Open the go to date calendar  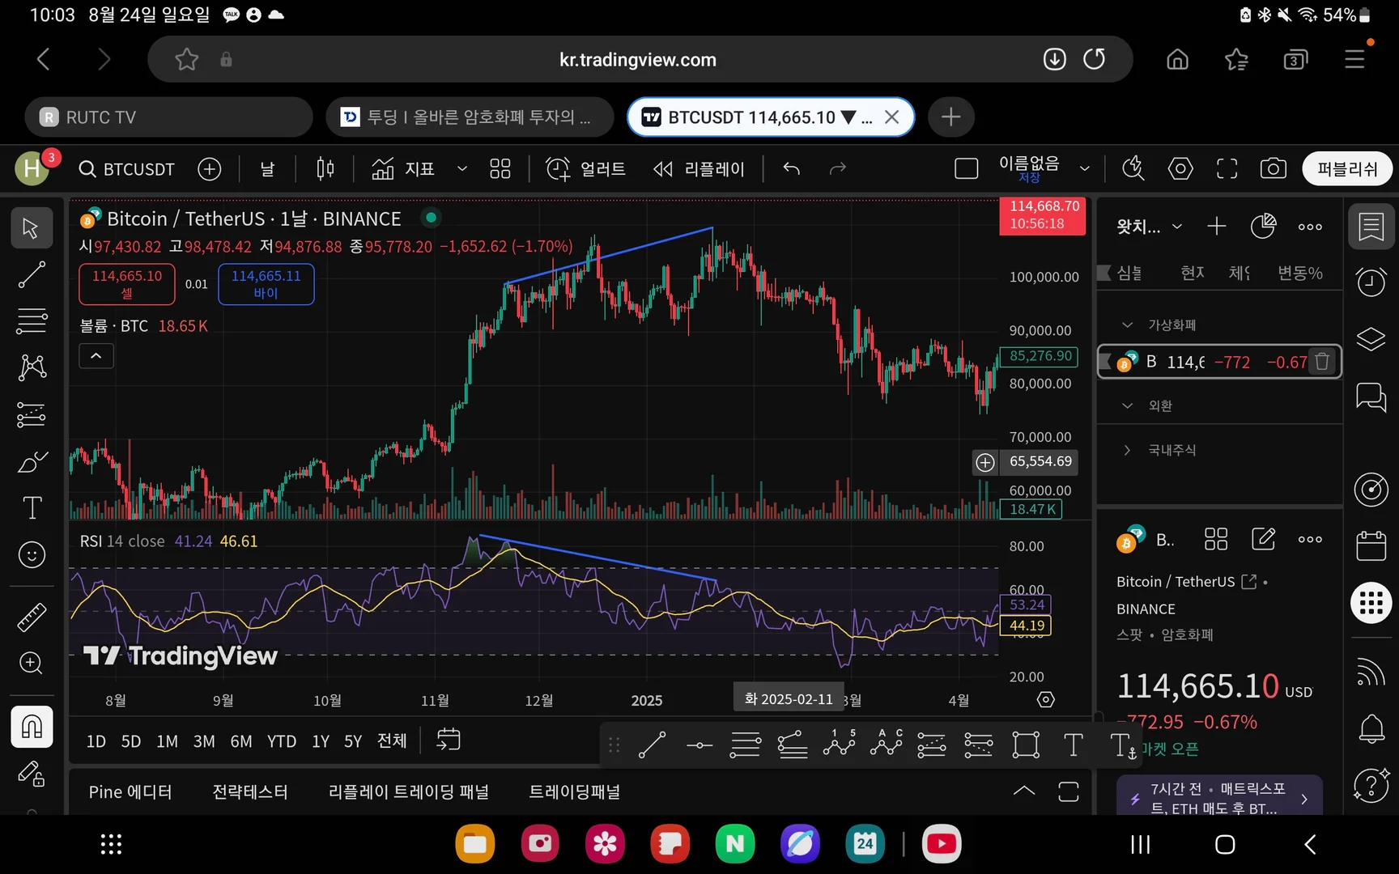coord(449,740)
